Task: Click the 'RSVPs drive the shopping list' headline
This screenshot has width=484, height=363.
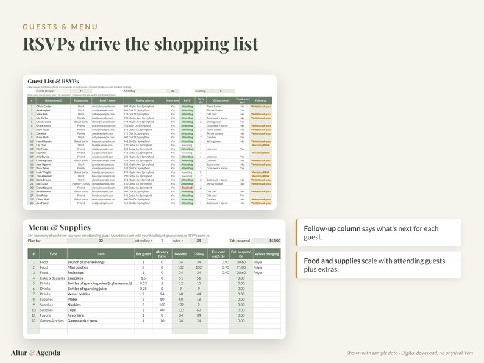Action: pyautogui.click(x=141, y=44)
